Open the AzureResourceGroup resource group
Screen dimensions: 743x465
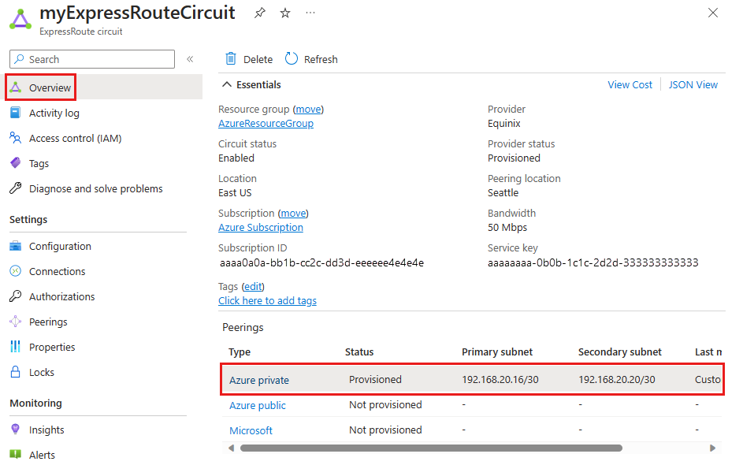(266, 123)
